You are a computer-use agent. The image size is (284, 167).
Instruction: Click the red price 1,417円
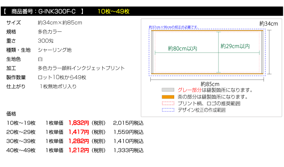pos(79,132)
